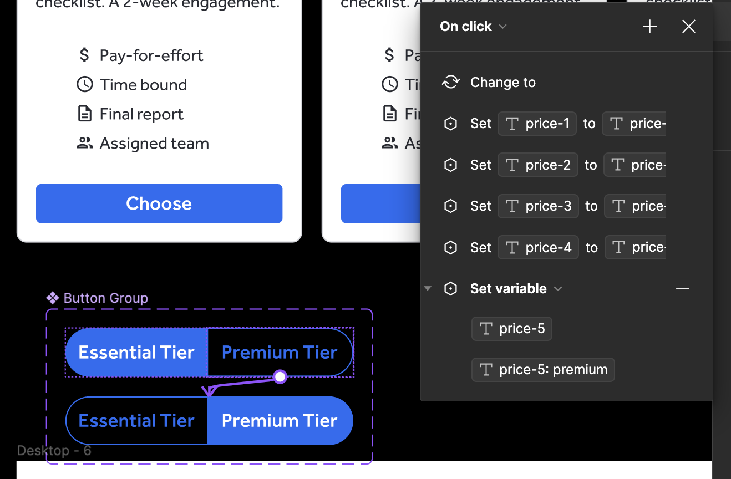Collapse the Set variable action triangle
Viewport: 731px width, 479px height.
point(428,289)
